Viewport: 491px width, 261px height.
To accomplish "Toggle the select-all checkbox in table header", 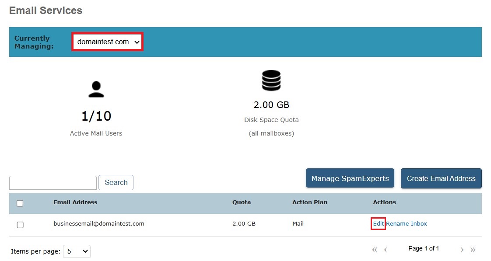I will (x=20, y=203).
